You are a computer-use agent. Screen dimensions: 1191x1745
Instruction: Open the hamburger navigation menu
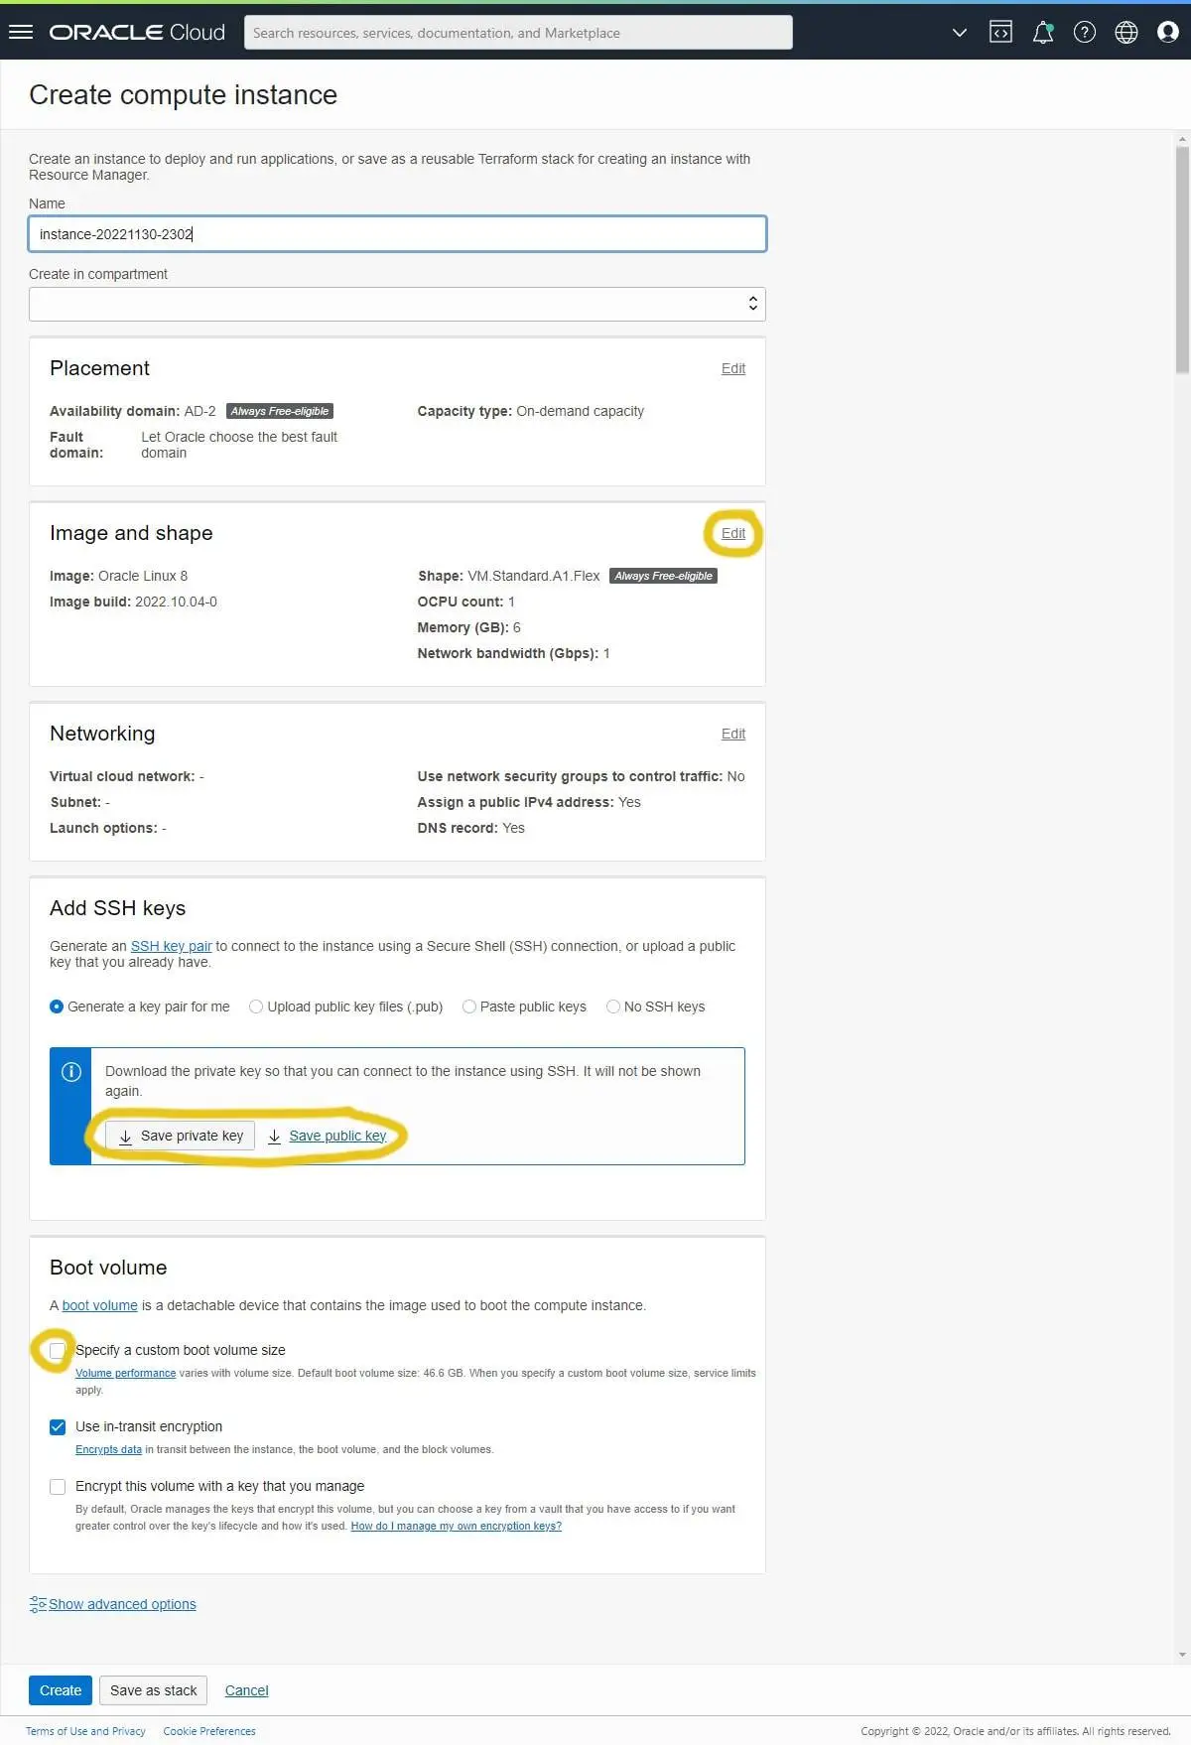click(21, 32)
